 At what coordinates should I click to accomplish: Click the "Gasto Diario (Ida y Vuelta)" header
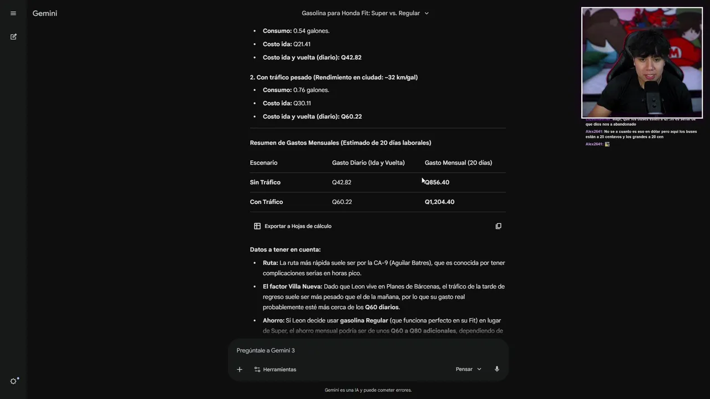click(368, 163)
